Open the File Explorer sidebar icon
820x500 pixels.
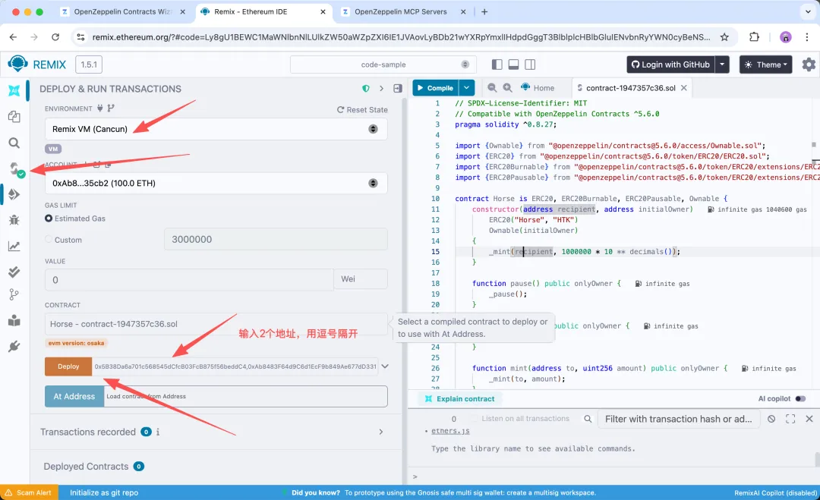(14, 117)
